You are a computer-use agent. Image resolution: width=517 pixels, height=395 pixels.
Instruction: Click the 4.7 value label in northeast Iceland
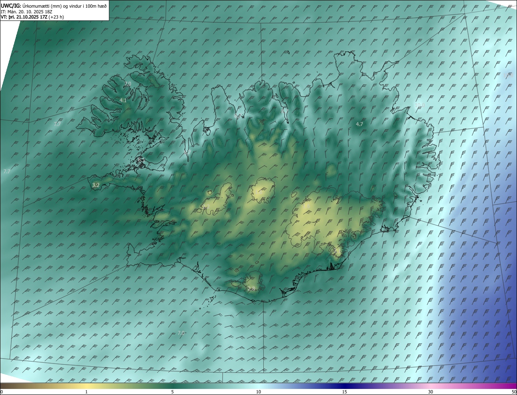(359, 124)
